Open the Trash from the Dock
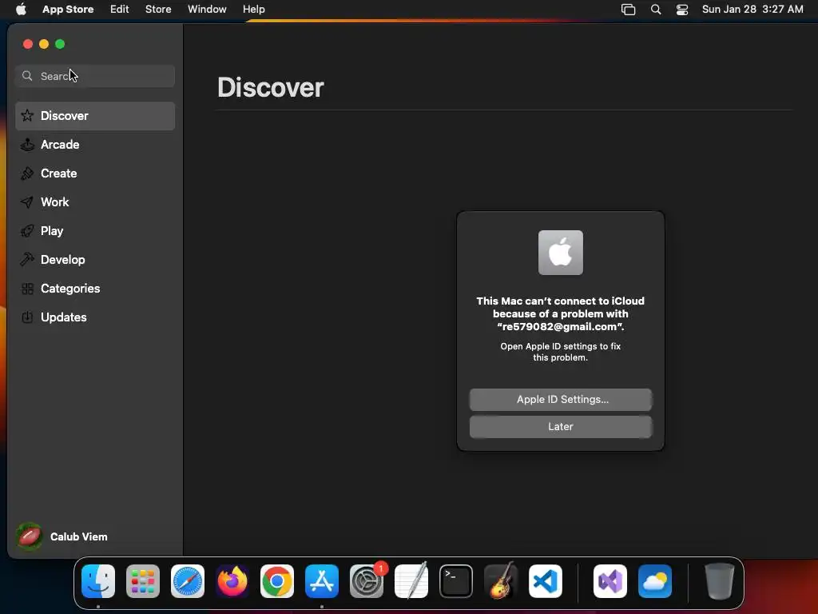The height and width of the screenshot is (614, 818). 719,581
